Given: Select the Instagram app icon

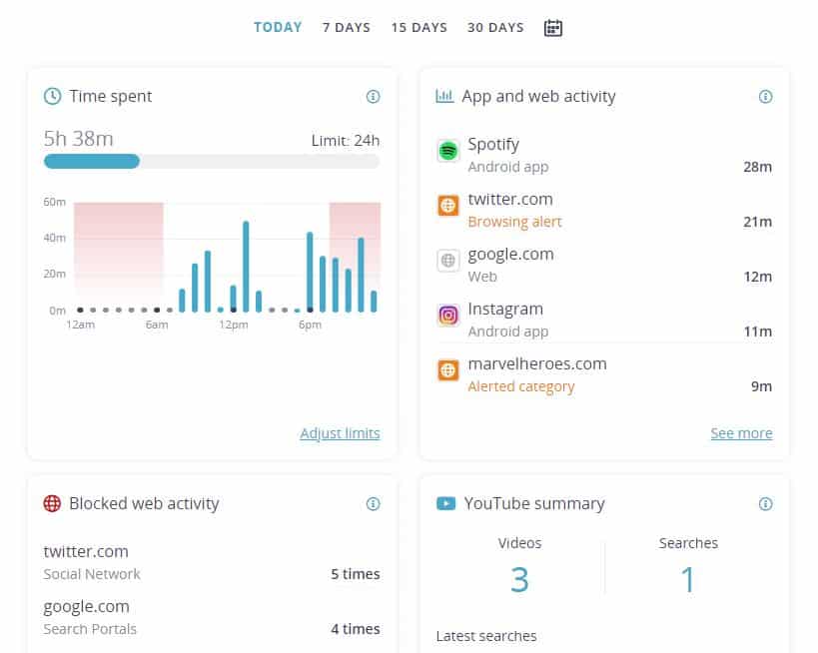Looking at the screenshot, I should pyautogui.click(x=448, y=316).
